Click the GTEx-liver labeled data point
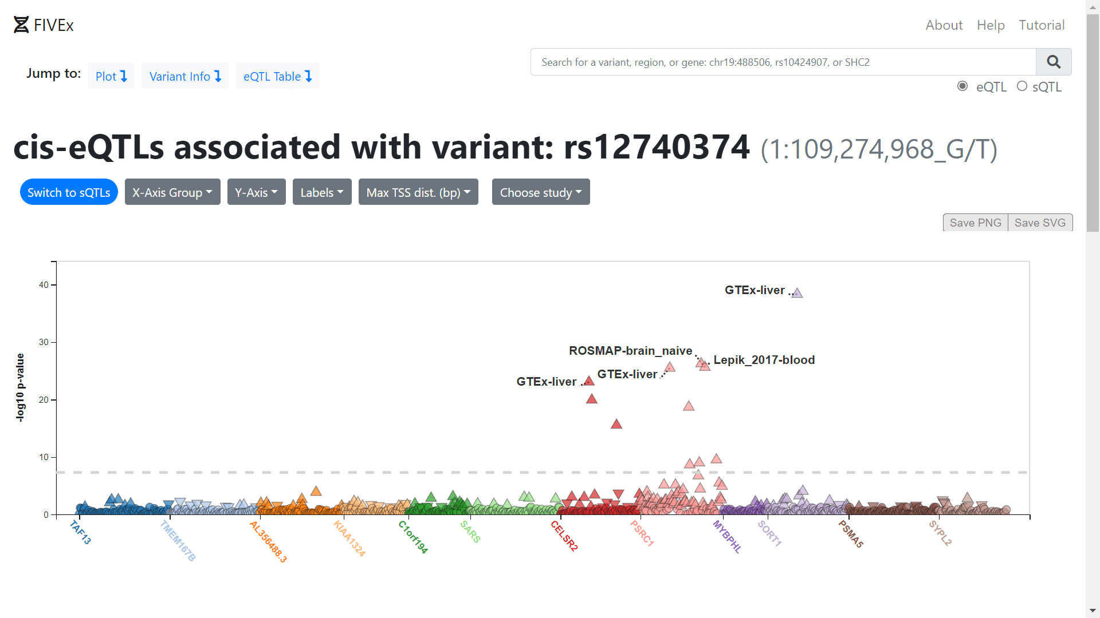1100x618 pixels. point(798,293)
